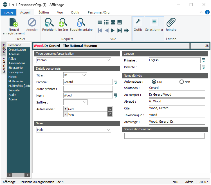Screen dimensions: 211x185
Task: Click the Précédent search icon
Action: click(49, 22)
